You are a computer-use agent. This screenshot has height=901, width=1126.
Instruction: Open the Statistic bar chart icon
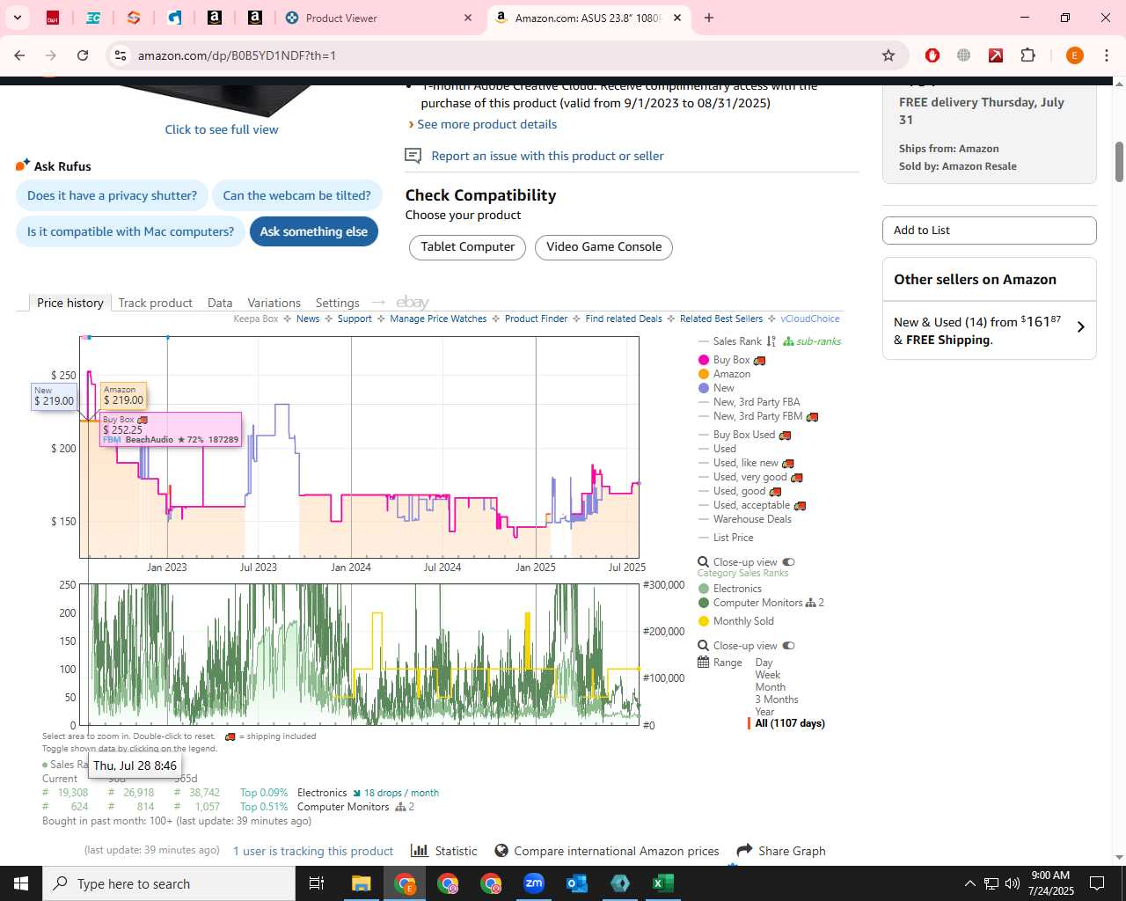pyautogui.click(x=420, y=851)
